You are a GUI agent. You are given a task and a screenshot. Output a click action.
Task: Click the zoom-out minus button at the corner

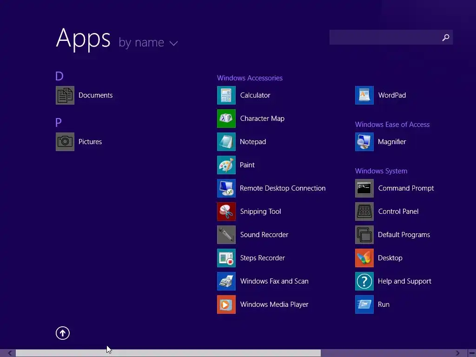coord(472,353)
